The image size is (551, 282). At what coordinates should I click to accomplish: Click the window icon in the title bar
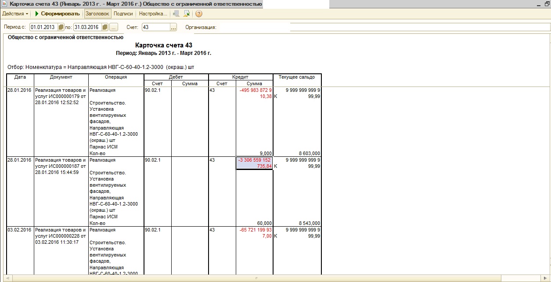4,4
